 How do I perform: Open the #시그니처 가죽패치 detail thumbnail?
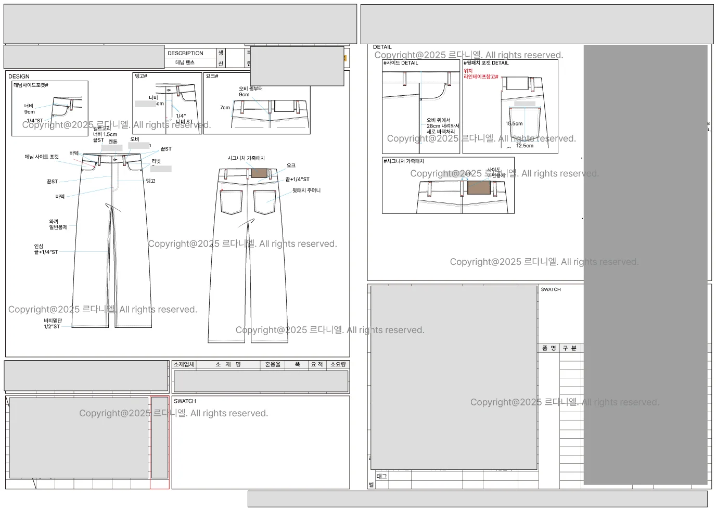[x=448, y=186]
